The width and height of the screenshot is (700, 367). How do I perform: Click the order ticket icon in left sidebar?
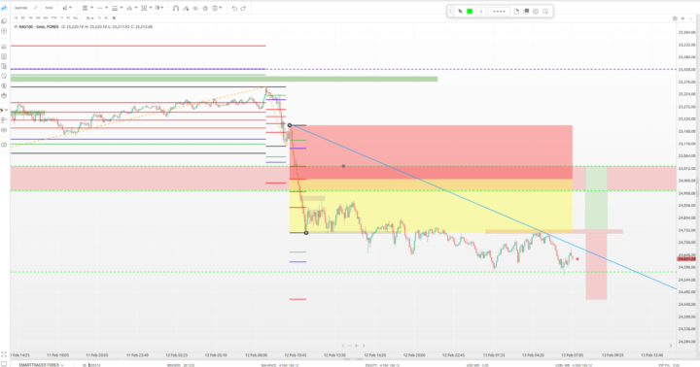coord(4,120)
